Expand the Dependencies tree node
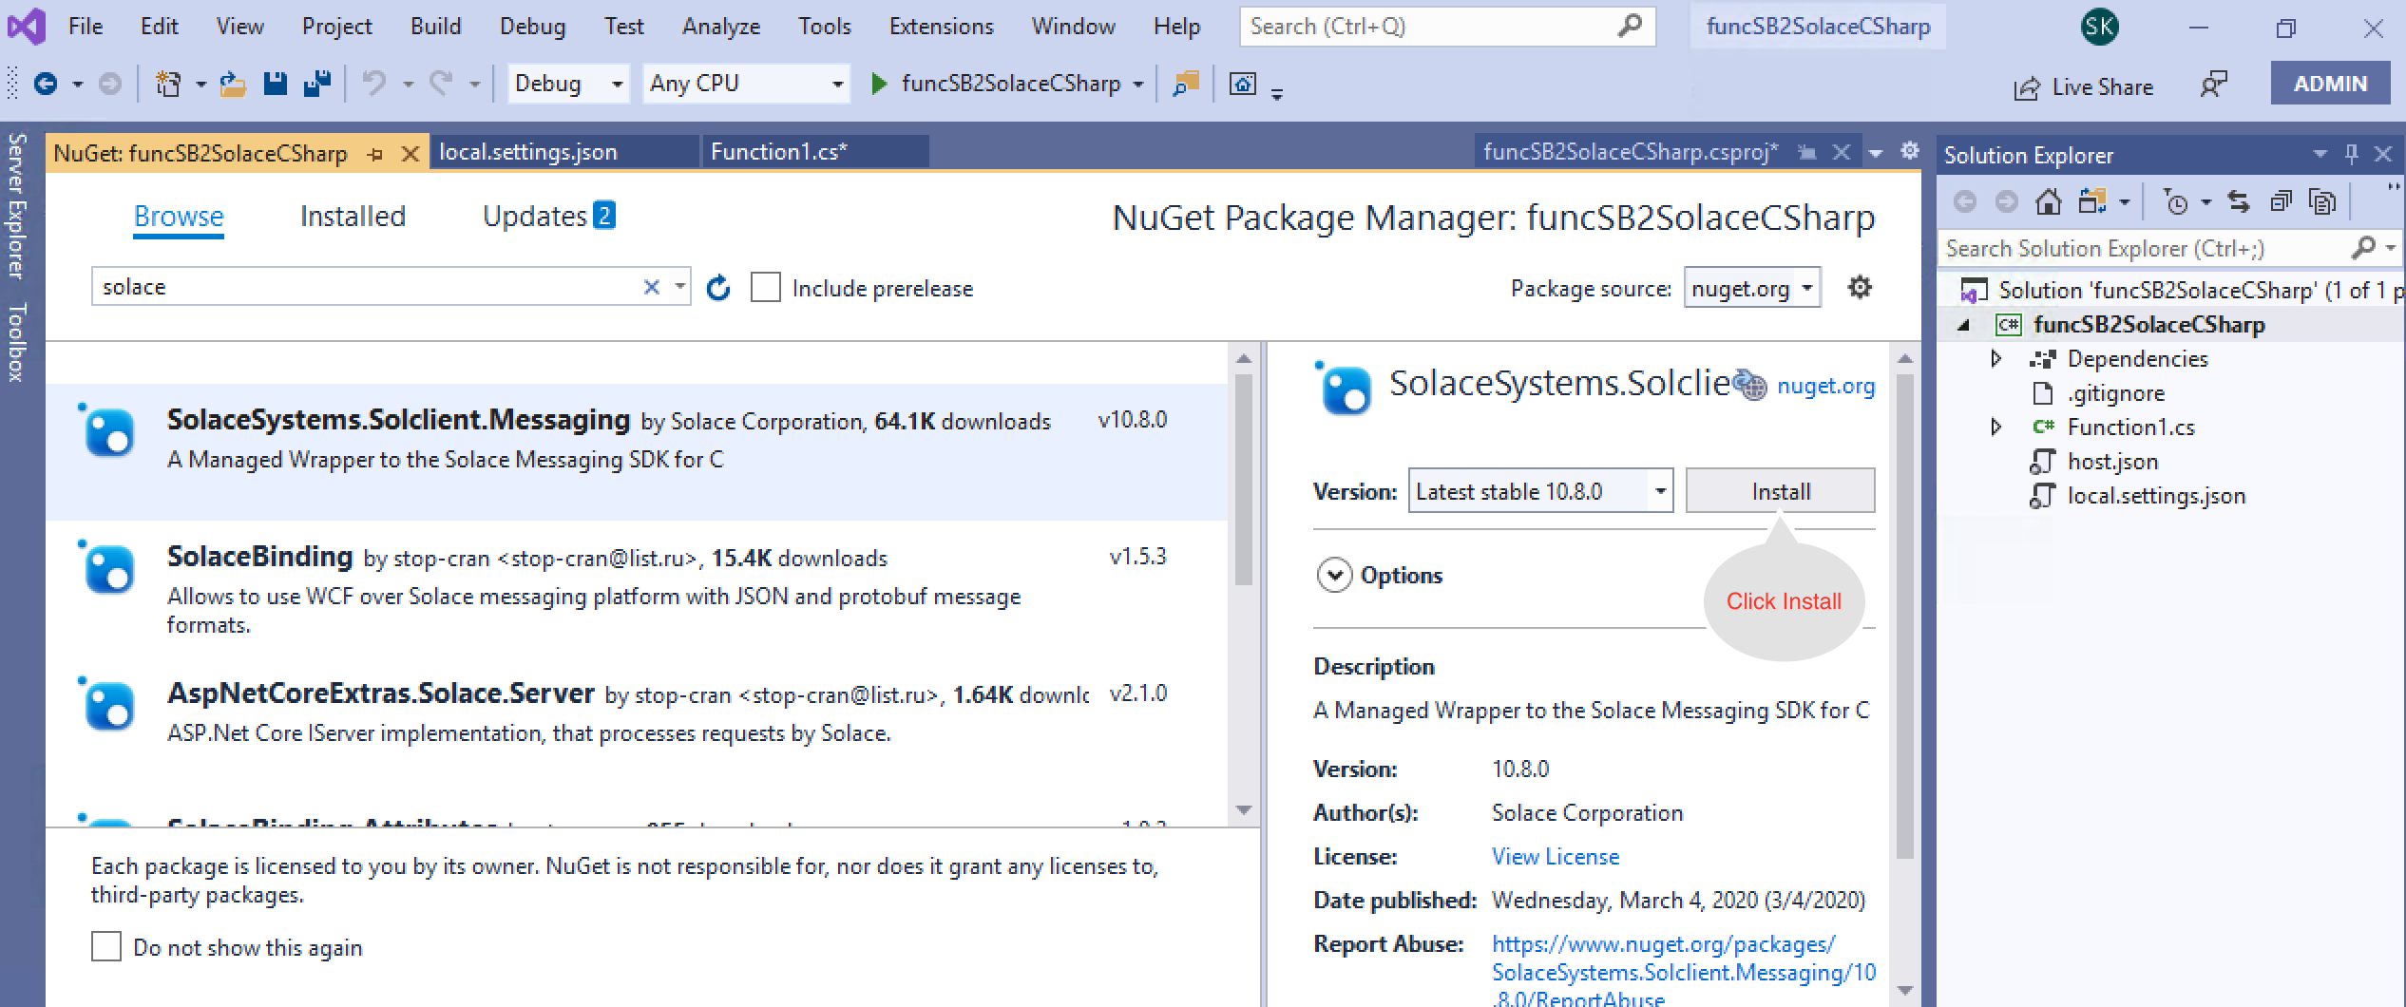Screen dimensions: 2406x1007 coord(1996,359)
